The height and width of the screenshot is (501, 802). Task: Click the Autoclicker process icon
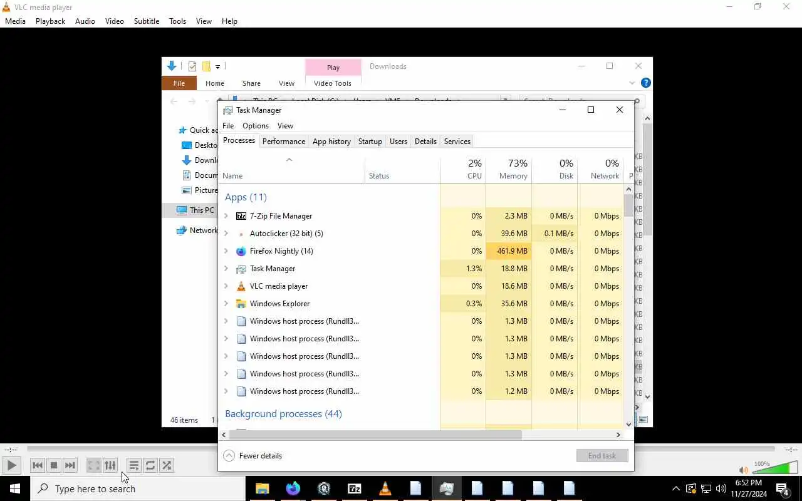(241, 234)
